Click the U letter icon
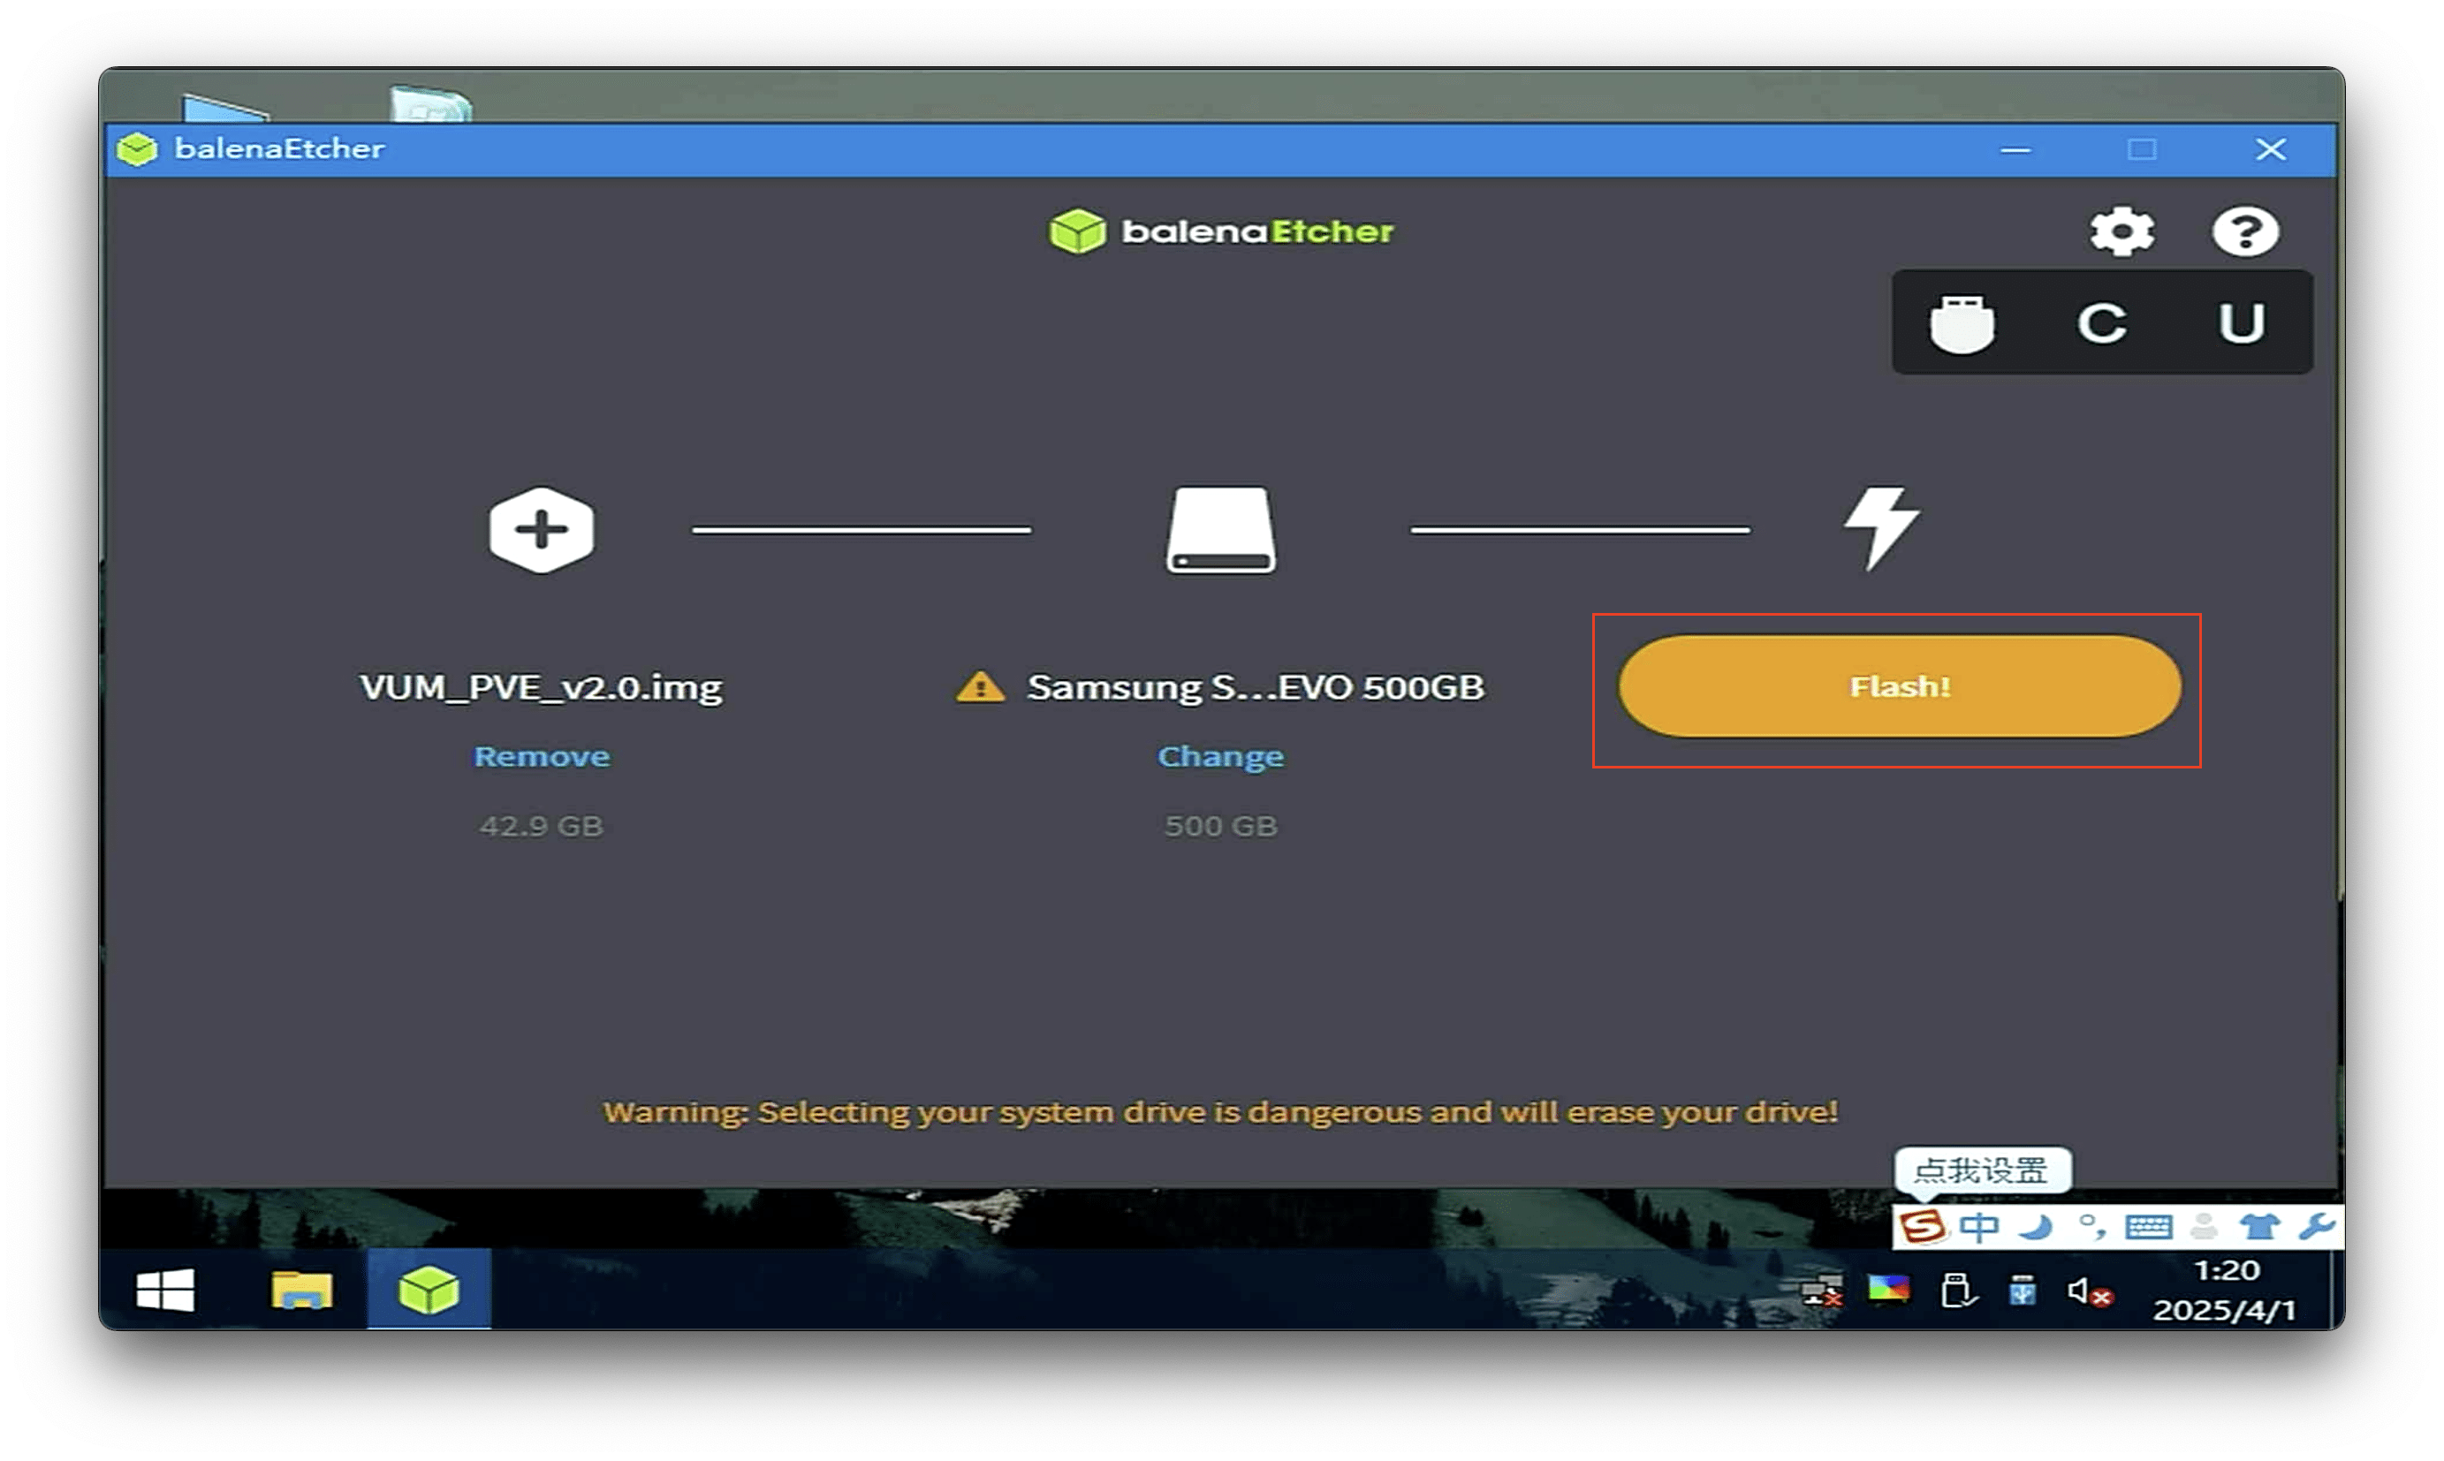 coord(2241,323)
